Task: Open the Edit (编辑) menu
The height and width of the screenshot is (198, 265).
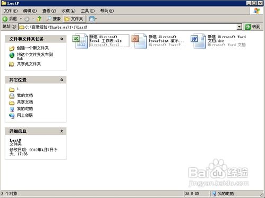Action: pos(30,11)
